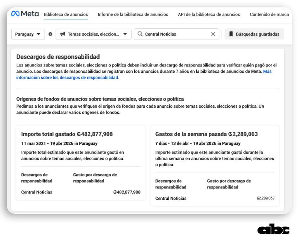
Task: Open Búsquedas guardadas button
Action: [x=254, y=34]
